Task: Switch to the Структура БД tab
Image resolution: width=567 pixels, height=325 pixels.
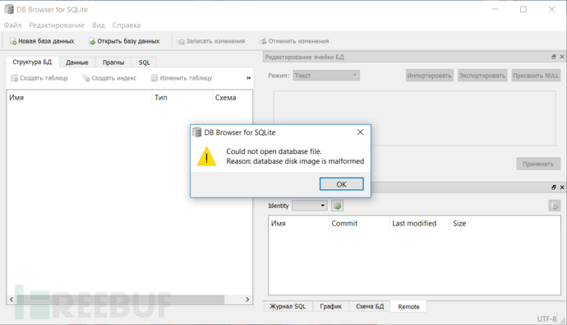Action: [x=32, y=62]
